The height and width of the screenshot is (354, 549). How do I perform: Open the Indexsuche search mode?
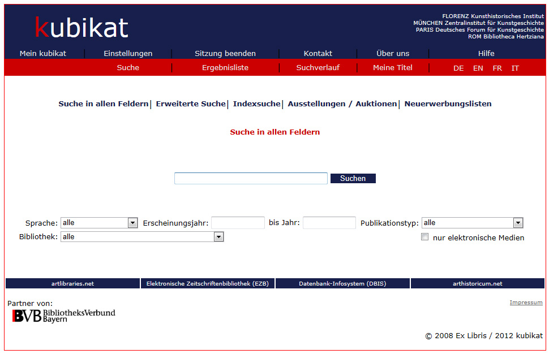click(256, 104)
